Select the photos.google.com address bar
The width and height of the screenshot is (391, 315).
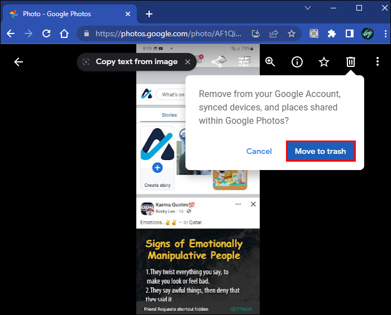coord(168,33)
